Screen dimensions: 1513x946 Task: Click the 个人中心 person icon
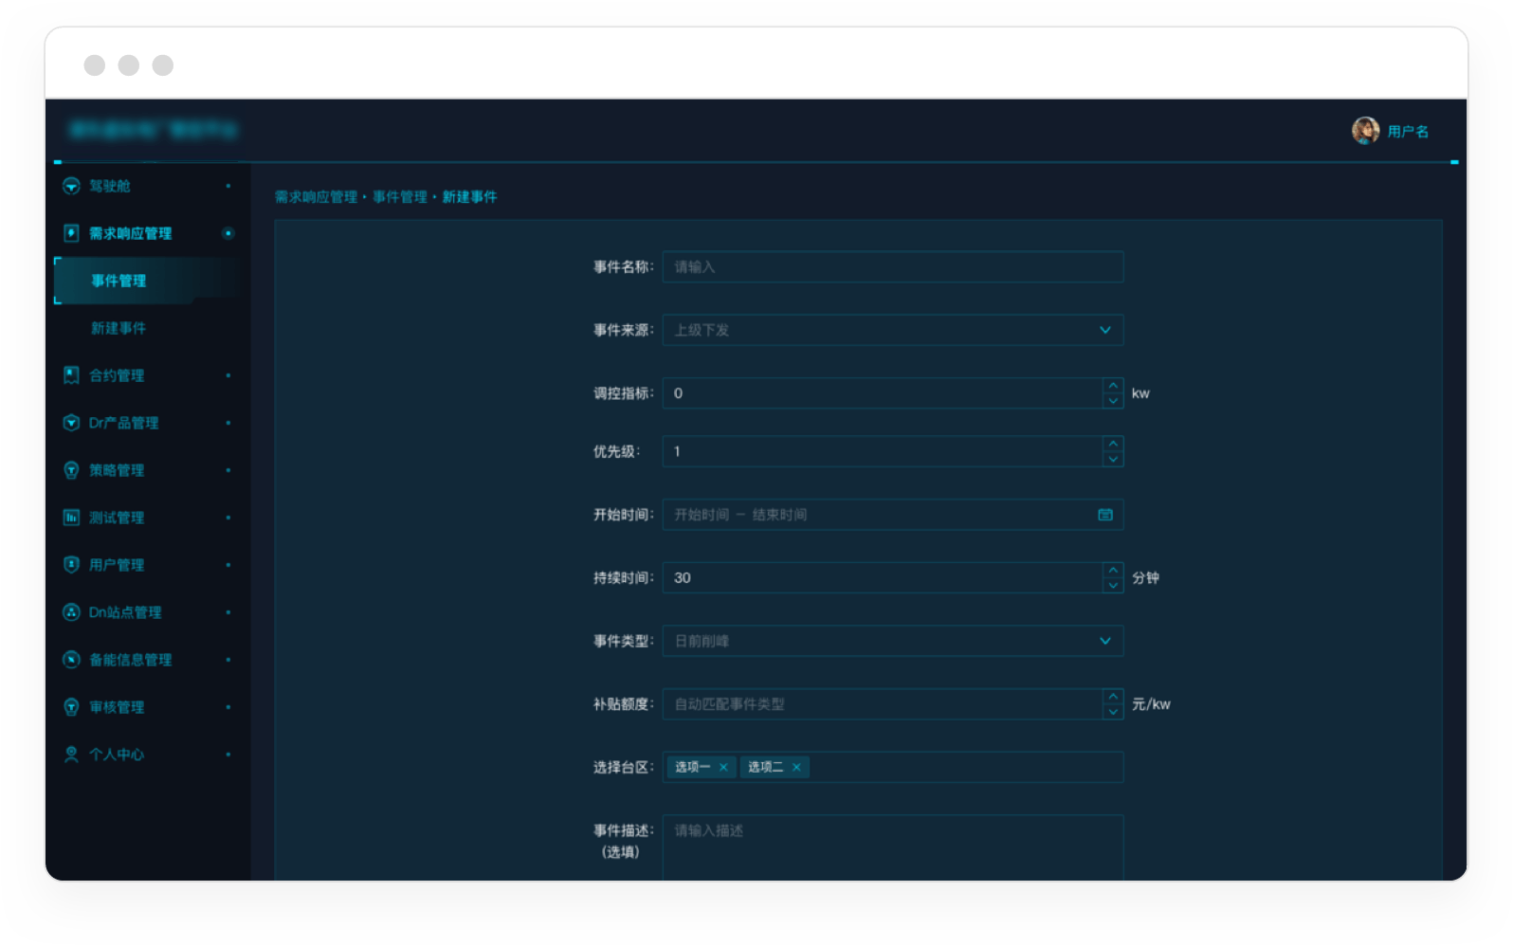(x=71, y=755)
